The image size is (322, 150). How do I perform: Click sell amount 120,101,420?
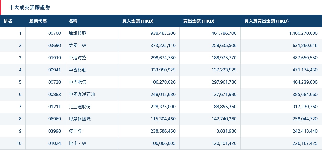click(224, 143)
